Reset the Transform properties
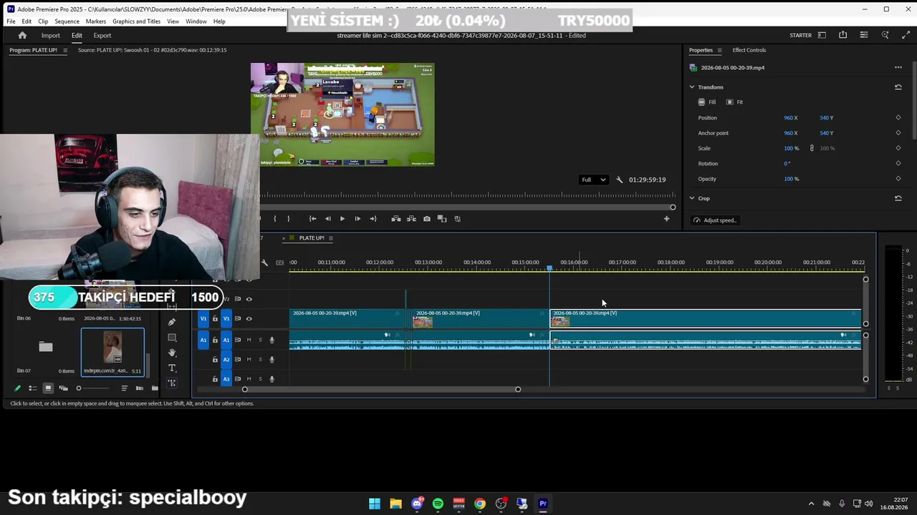 click(x=898, y=87)
